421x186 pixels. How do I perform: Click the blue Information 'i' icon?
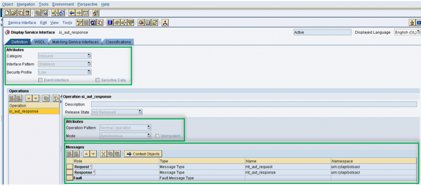[x=110, y=23]
